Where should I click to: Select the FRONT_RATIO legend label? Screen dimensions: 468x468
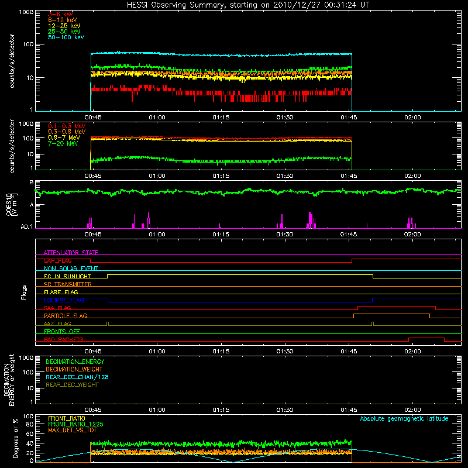[x=67, y=418]
